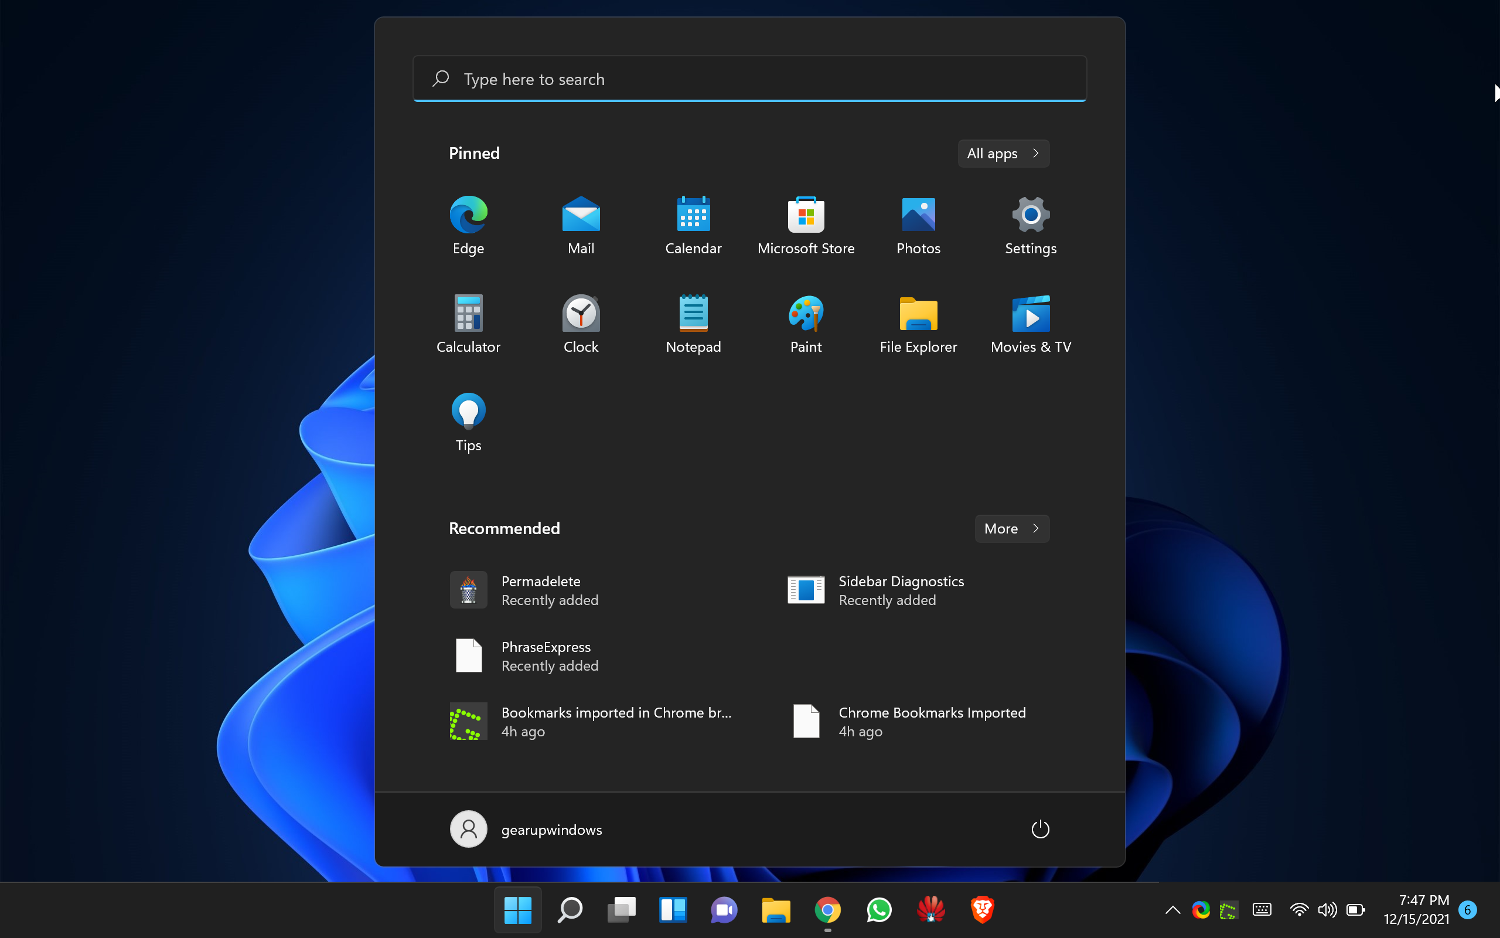1500x938 pixels.
Task: Launch Tips app
Action: (468, 419)
